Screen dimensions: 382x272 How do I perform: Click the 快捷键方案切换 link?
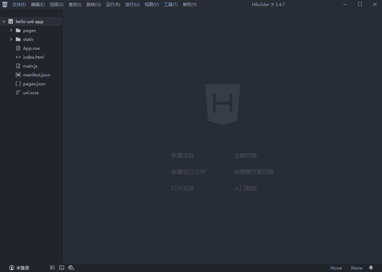pos(254,172)
